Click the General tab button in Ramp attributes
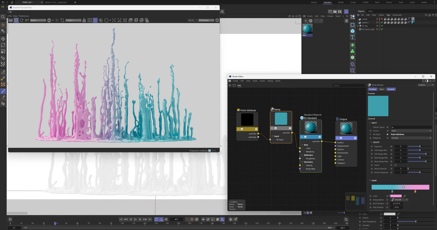Viewport: 437px width, 230px height. click(x=391, y=89)
